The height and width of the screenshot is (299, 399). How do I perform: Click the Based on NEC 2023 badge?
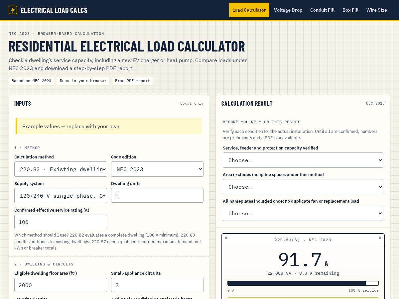coord(31,81)
